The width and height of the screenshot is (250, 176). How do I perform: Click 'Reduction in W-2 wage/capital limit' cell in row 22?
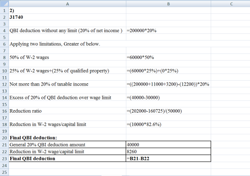click(67, 151)
